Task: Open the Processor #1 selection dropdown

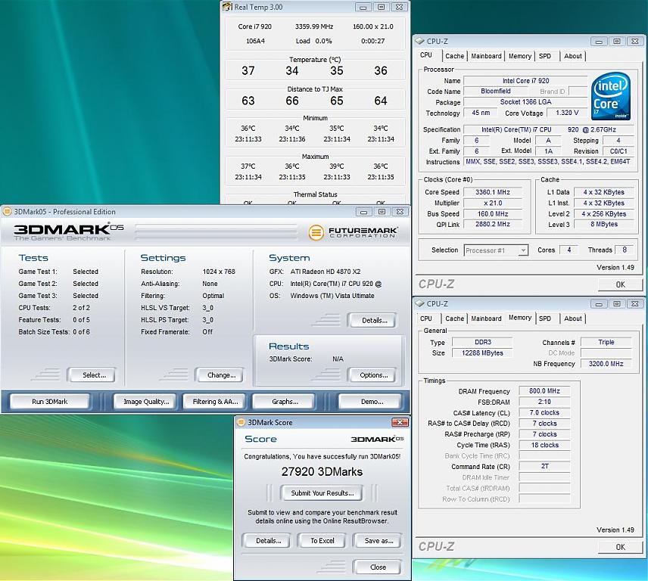Action: tap(496, 250)
